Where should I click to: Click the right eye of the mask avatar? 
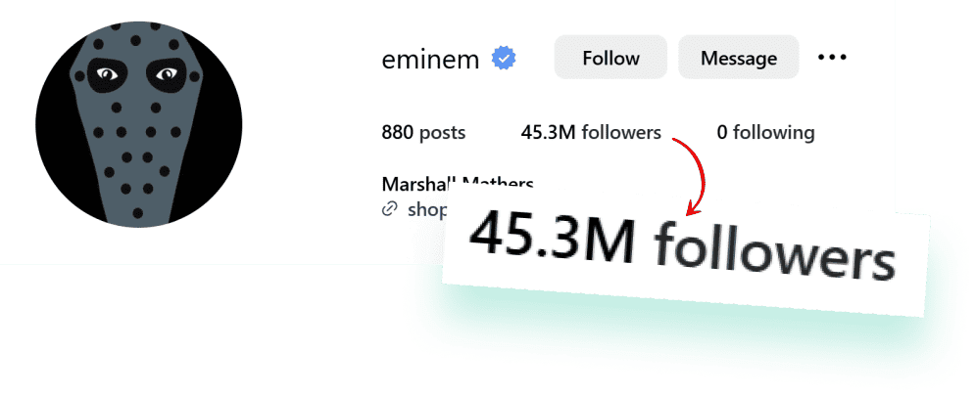pyautogui.click(x=166, y=75)
